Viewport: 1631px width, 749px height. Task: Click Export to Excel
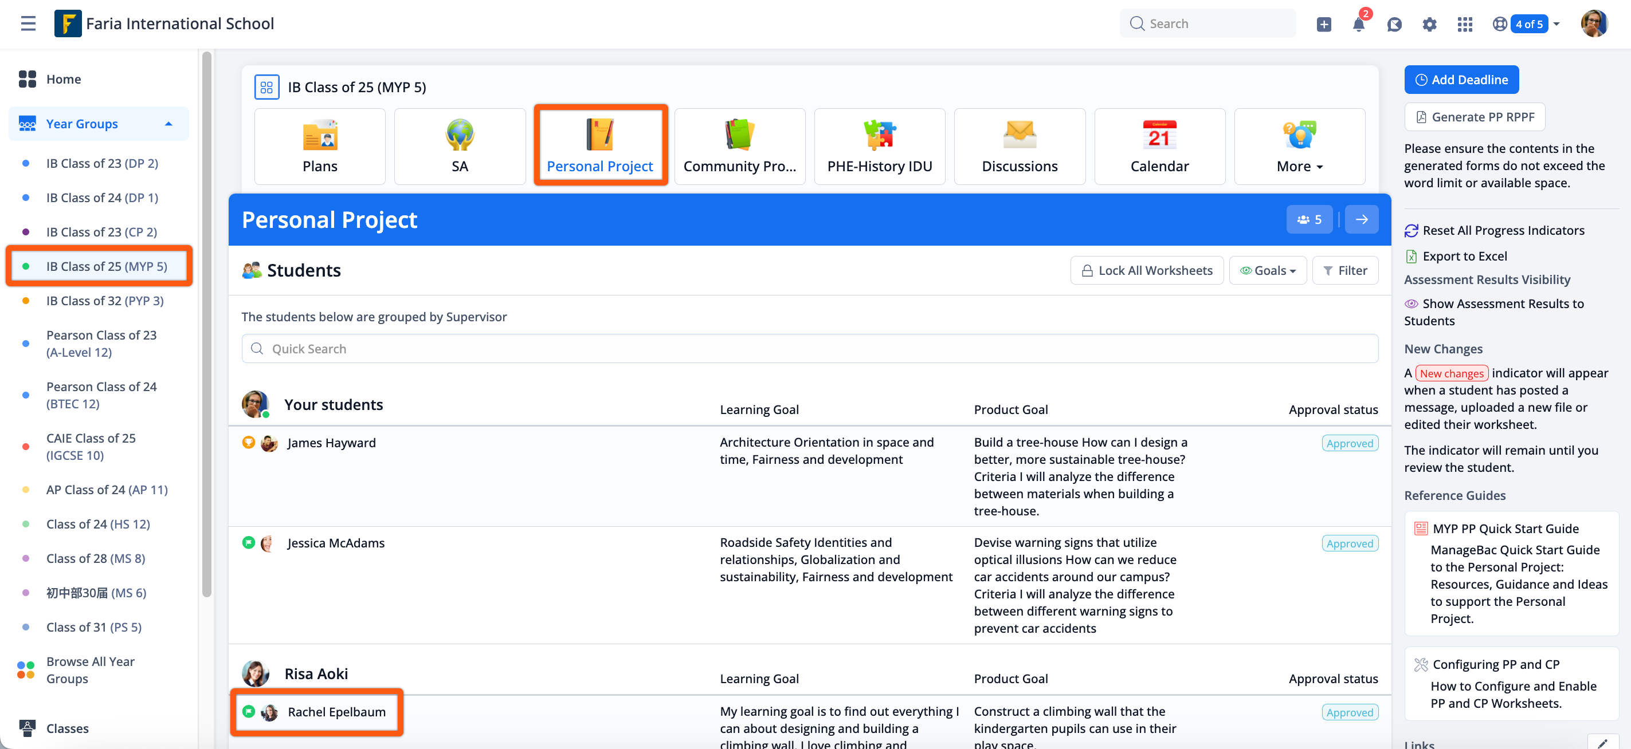click(1456, 255)
